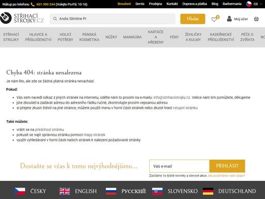Focus the Váš e-mail input field

179,166
